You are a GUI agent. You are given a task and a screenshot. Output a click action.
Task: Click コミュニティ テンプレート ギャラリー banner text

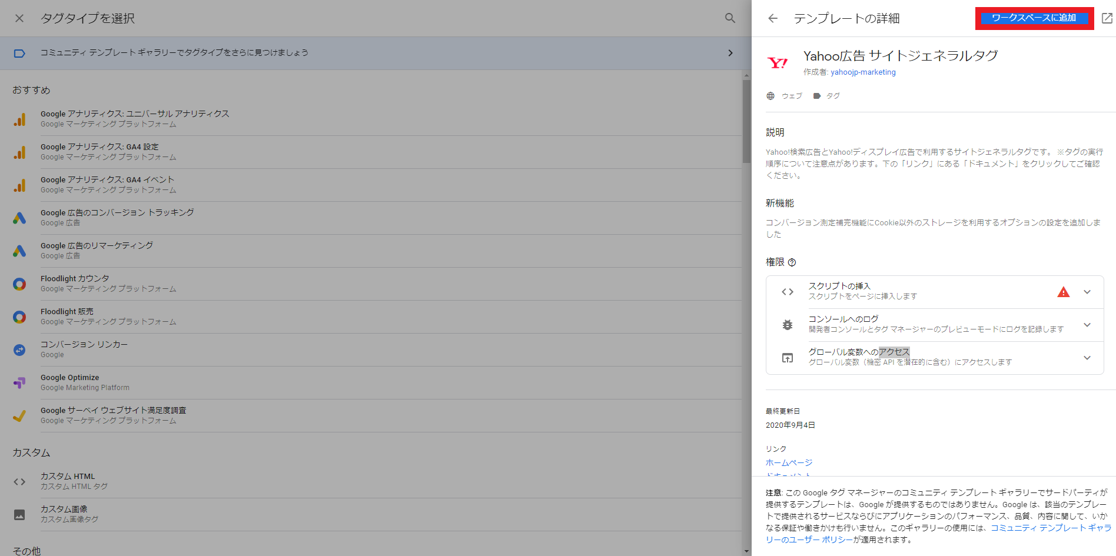174,53
